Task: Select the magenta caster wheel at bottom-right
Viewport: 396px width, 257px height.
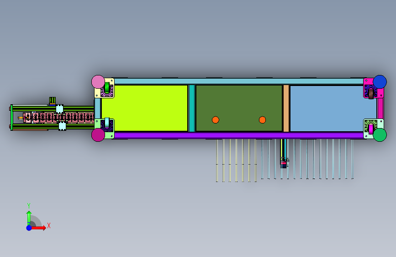Action: click(x=371, y=129)
